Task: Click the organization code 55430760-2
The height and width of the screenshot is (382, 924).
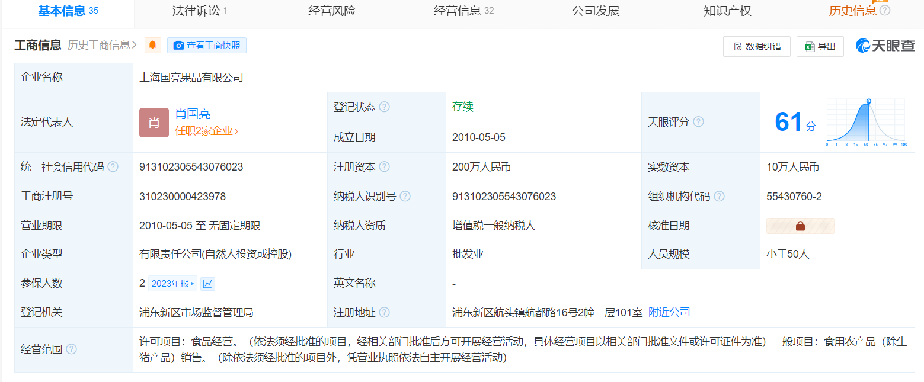Action: click(x=794, y=197)
